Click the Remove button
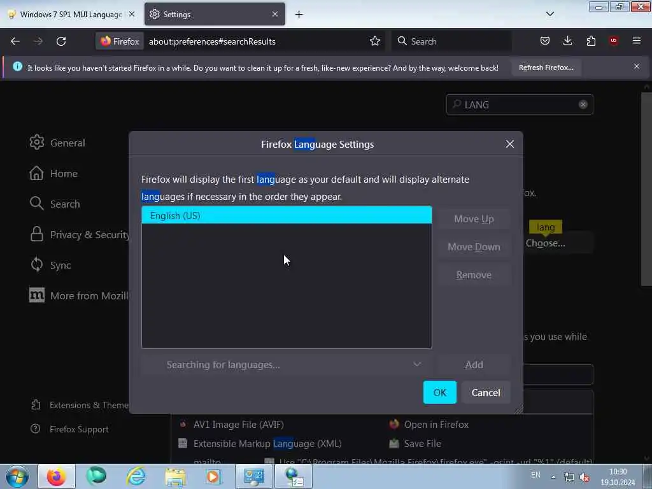652x489 pixels. click(x=474, y=275)
